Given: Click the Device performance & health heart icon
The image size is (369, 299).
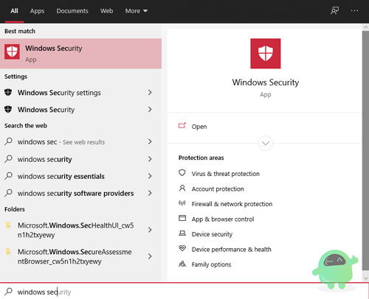Looking at the screenshot, I should click(x=182, y=248).
